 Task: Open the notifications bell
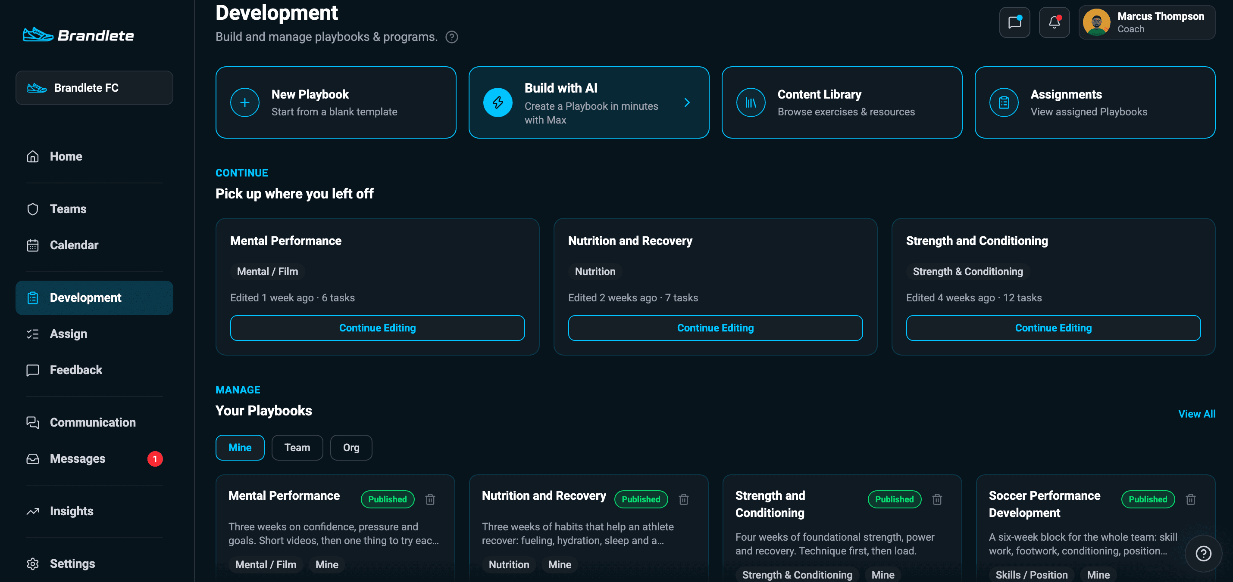click(1054, 22)
